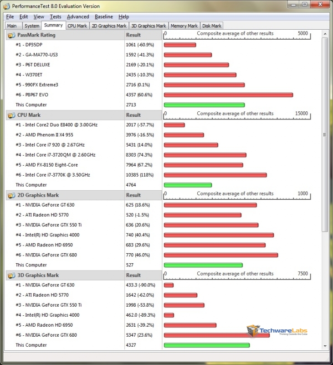Click result 5347 (23.6%) value

tap(139, 335)
